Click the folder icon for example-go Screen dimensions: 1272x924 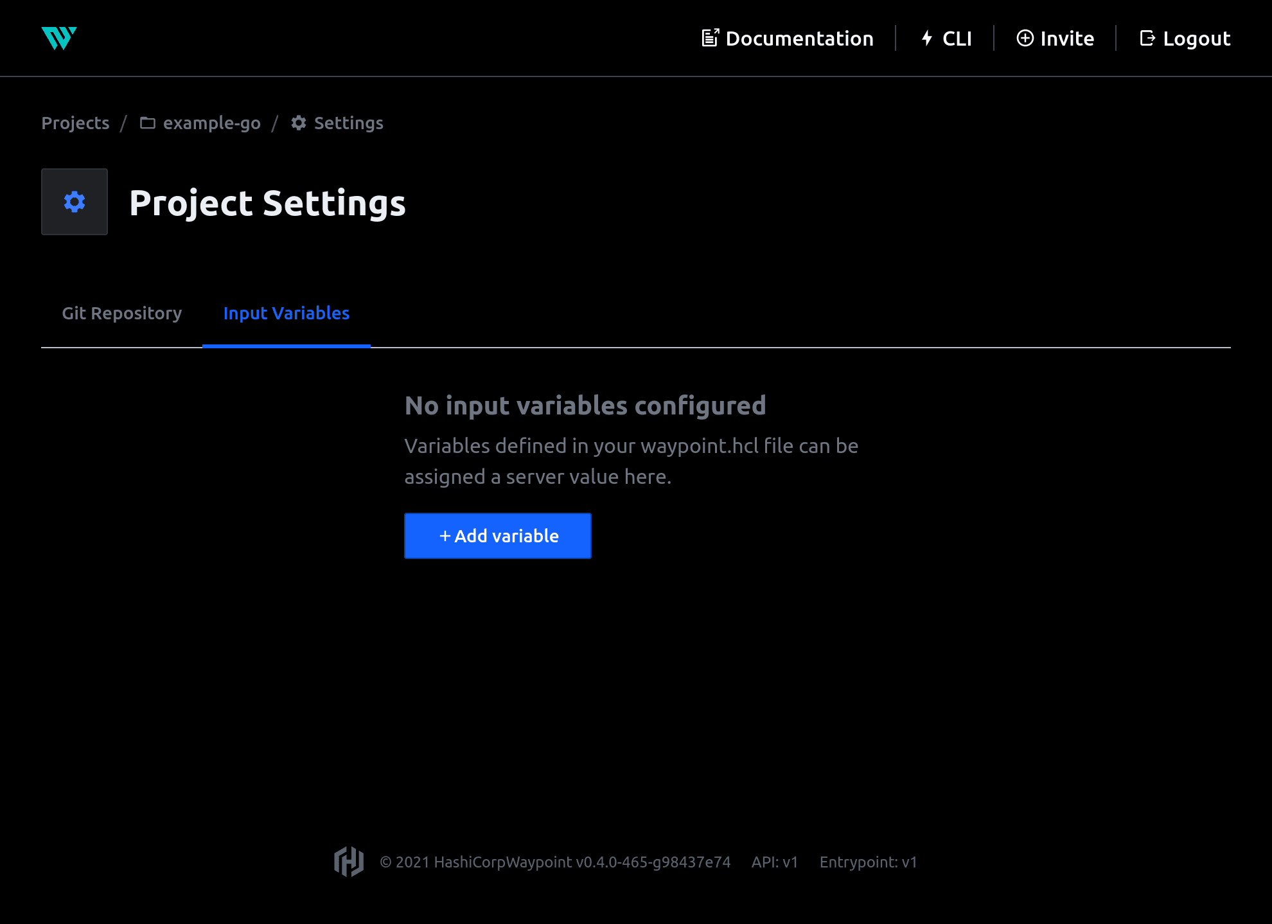tap(147, 123)
